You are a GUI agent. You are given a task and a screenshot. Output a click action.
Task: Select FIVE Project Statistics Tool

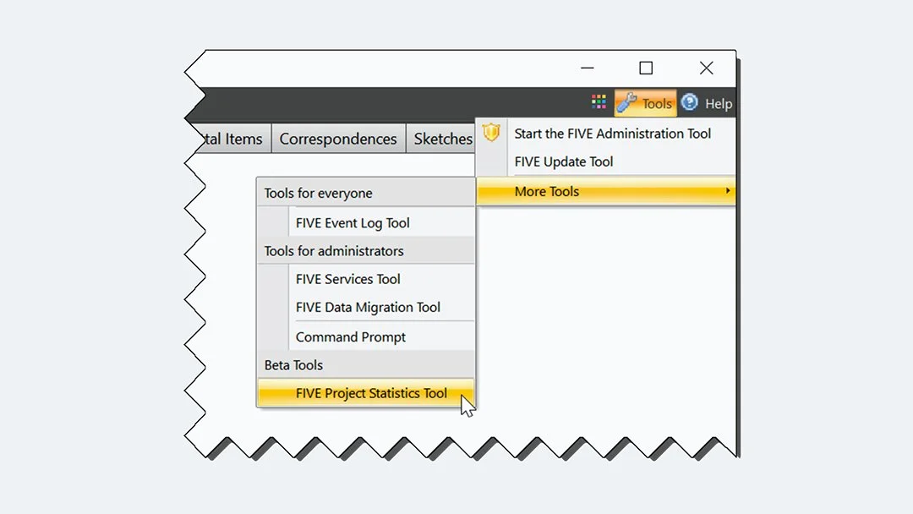point(366,393)
